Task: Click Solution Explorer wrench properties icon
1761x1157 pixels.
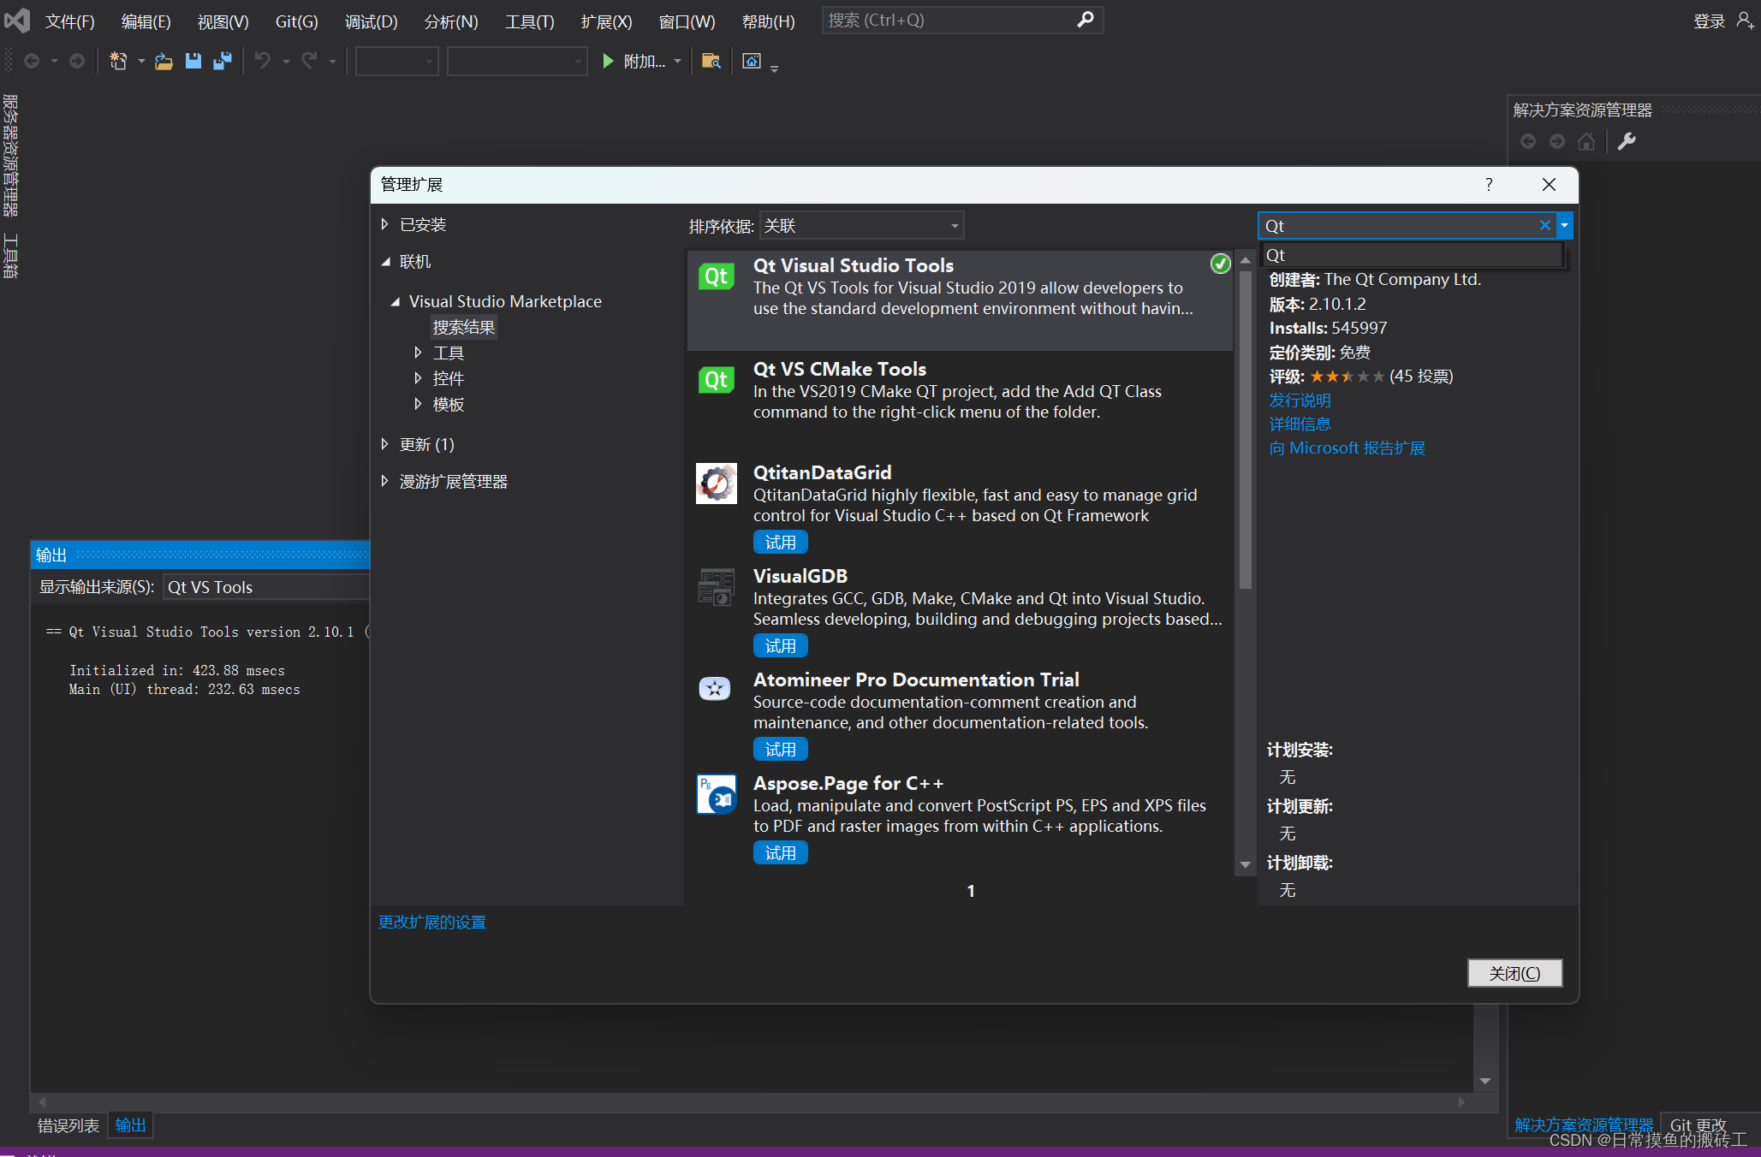Action: (1627, 141)
